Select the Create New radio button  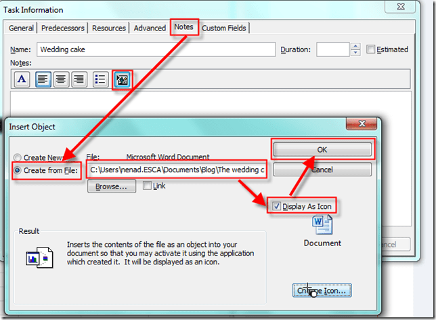(18, 157)
